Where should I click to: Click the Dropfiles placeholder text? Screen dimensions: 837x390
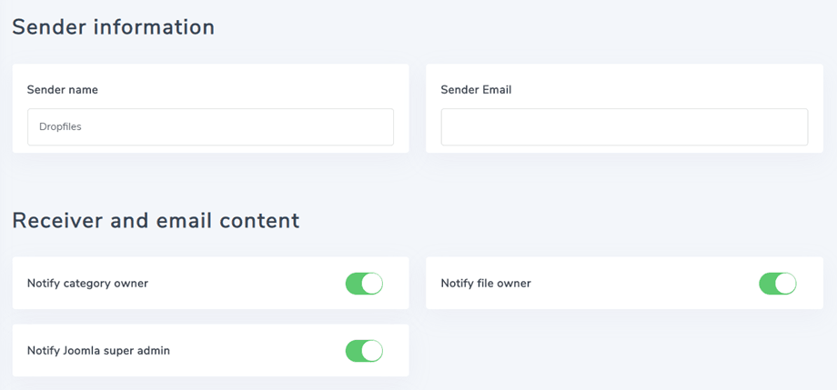coord(60,127)
